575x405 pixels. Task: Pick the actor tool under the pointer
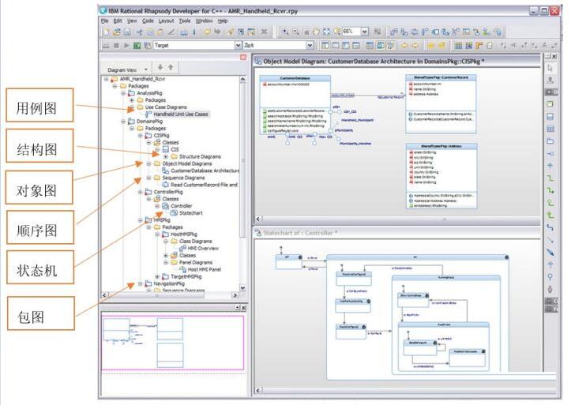[x=550, y=80]
